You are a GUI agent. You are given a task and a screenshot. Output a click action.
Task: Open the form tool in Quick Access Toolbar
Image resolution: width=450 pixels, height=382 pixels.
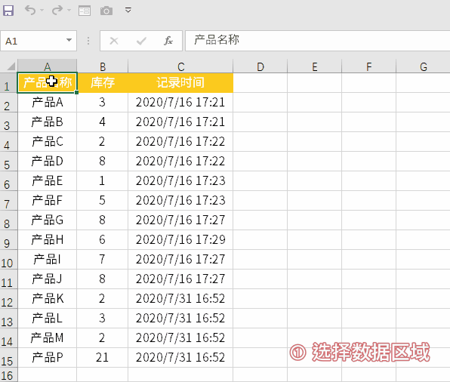85,11
